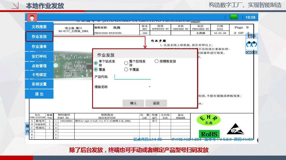Click the ESD warning triangle symbol
Viewport: 286px width, 160px height.
(x=235, y=129)
